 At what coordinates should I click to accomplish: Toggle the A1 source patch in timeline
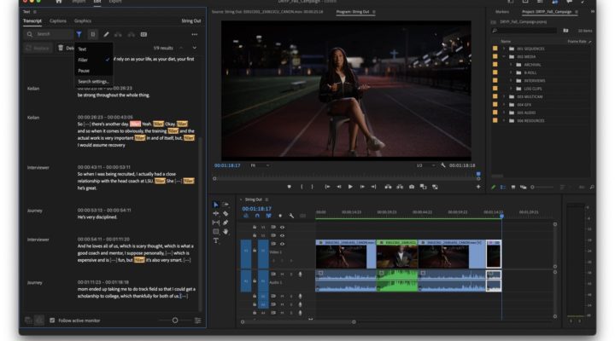pyautogui.click(x=246, y=281)
